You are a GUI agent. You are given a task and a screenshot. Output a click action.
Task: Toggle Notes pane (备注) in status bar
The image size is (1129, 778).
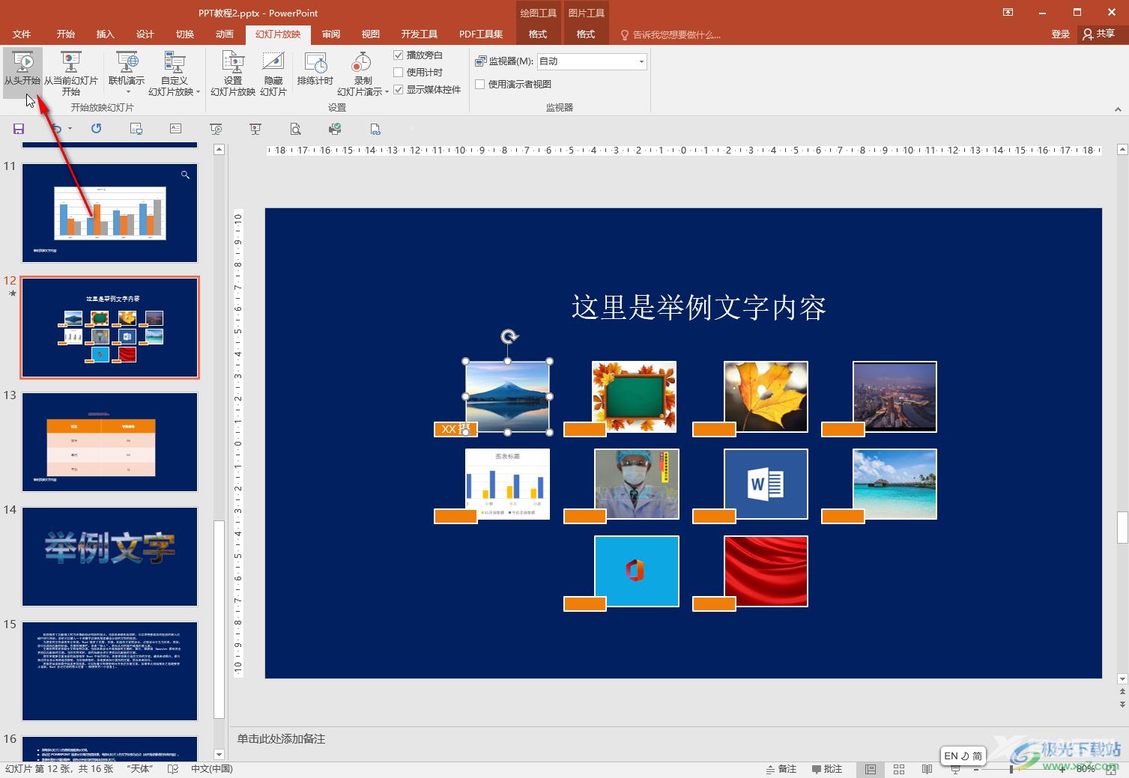pyautogui.click(x=781, y=769)
